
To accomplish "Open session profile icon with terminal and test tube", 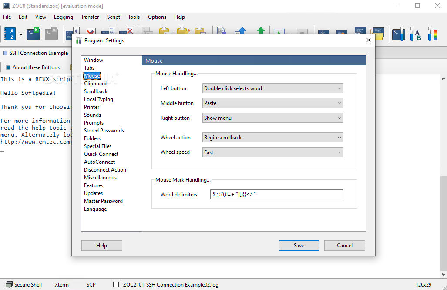I will click(399, 34).
